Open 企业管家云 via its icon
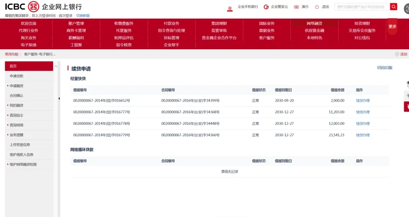 point(266,7)
